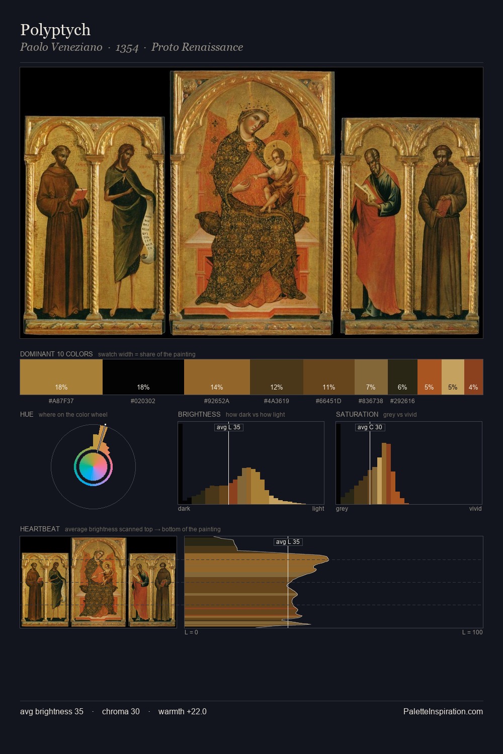Screen dimensions: 503x754
Task: Click hex code #A87F37 text
Action: [x=61, y=401]
